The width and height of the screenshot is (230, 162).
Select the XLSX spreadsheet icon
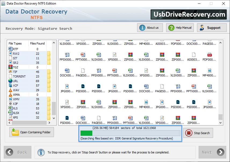coord(10,113)
